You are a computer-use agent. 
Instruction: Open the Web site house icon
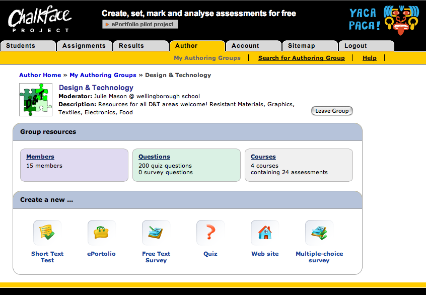[265, 233]
